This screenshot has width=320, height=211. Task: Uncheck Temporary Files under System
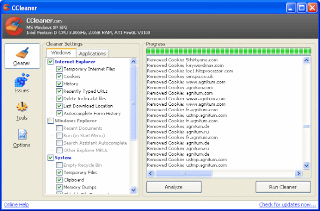(x=59, y=173)
